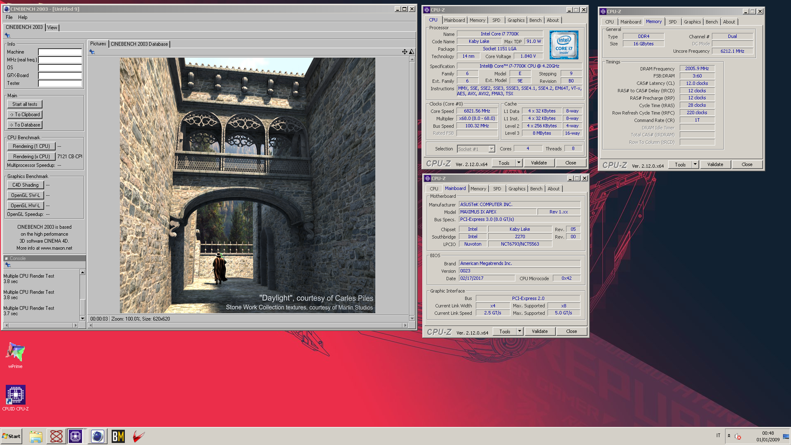Open the Bench tab in CPU-Z CPU window
Image resolution: width=791 pixels, height=445 pixels.
click(535, 20)
